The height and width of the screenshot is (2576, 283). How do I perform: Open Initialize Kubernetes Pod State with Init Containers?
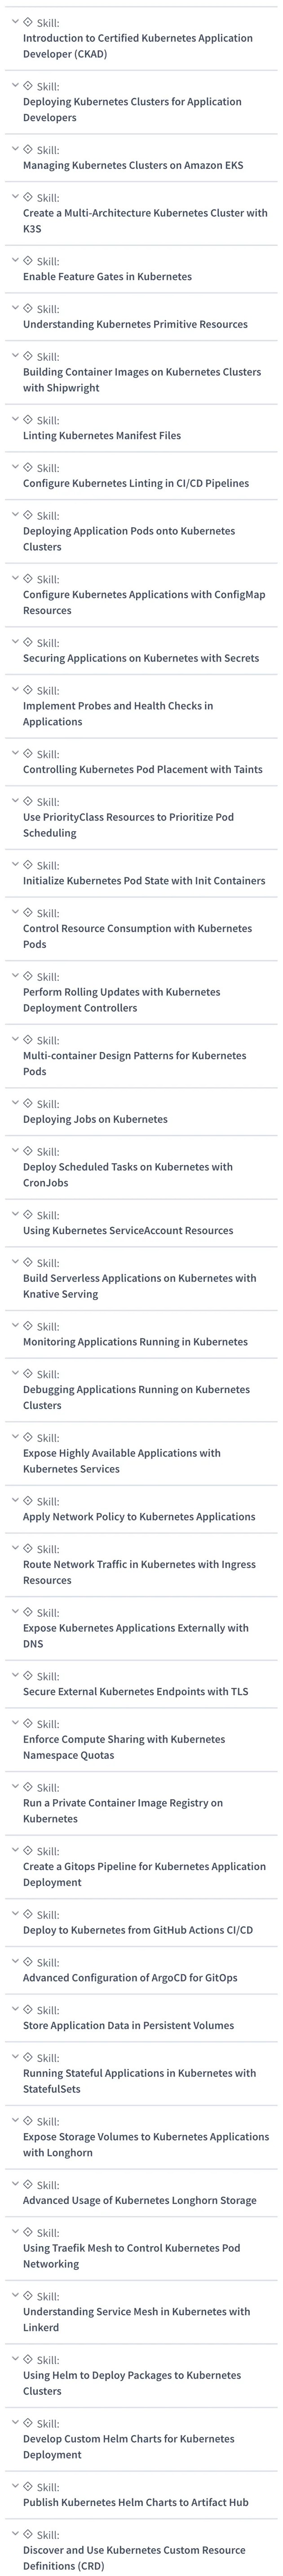[x=144, y=881]
